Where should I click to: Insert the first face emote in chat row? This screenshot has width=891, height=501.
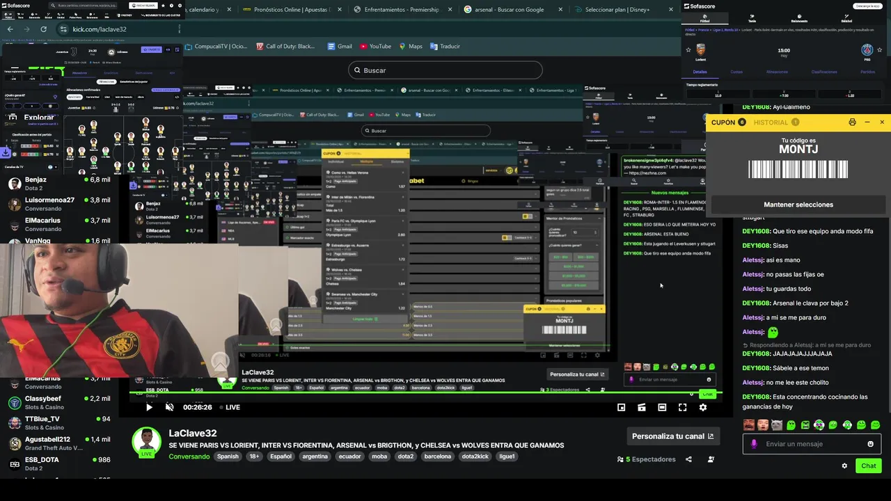(749, 424)
